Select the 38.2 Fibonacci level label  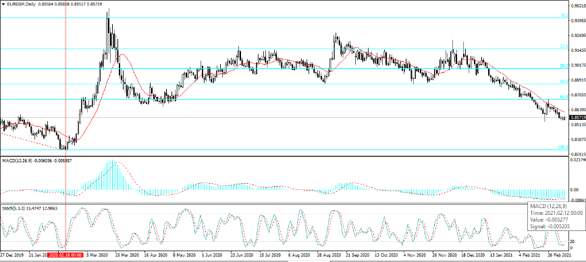point(564,65)
